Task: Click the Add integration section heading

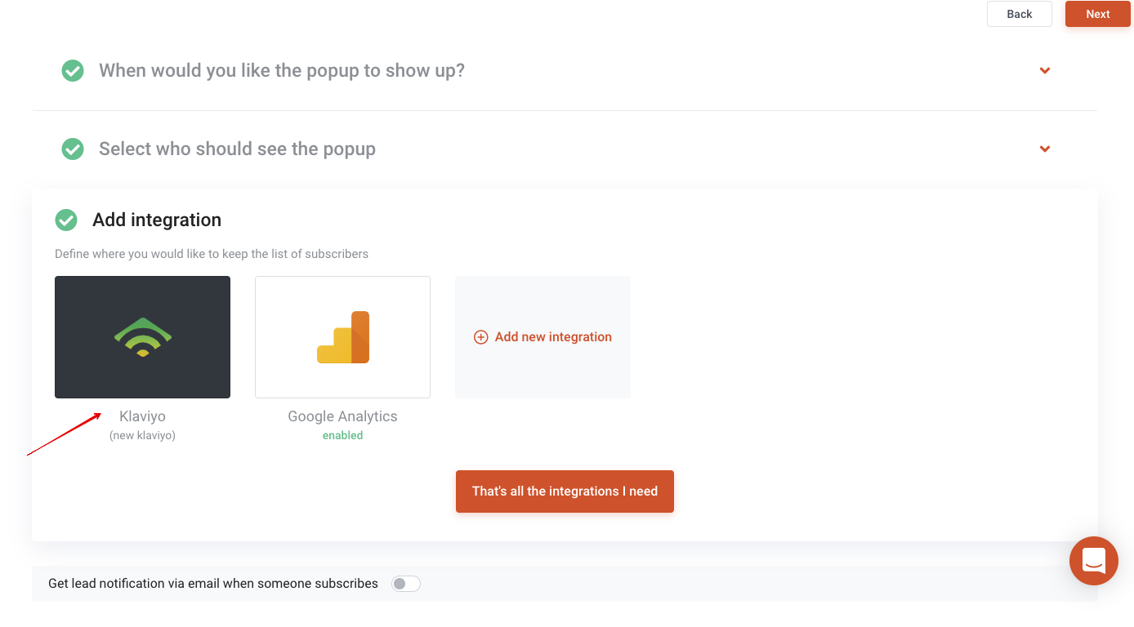Action: [157, 220]
